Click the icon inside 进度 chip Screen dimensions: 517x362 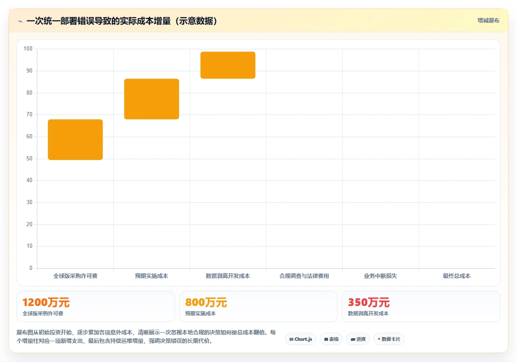coord(353,340)
